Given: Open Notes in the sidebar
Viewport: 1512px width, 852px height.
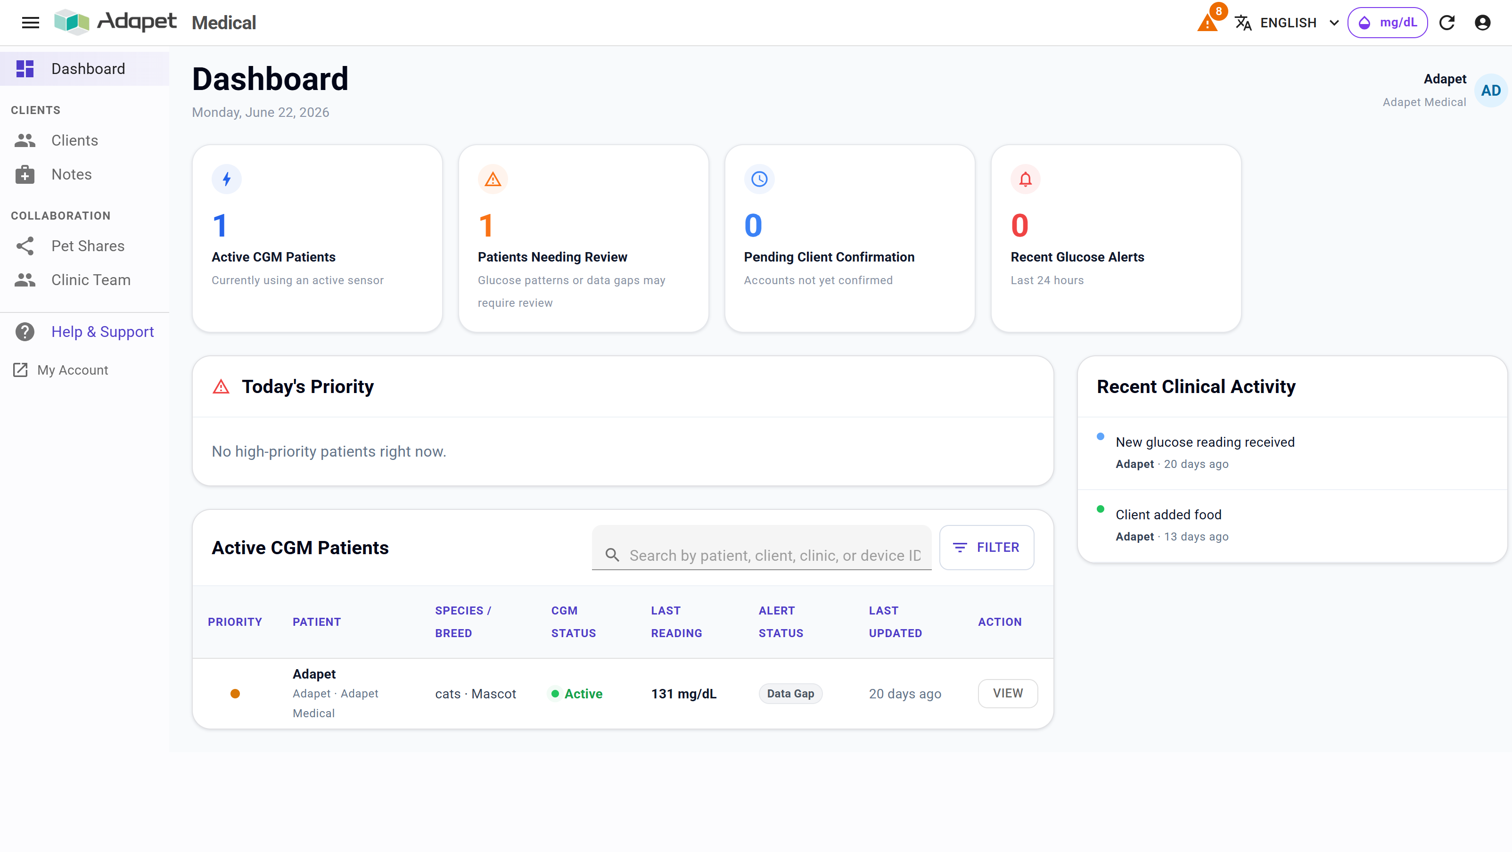Looking at the screenshot, I should (84, 174).
